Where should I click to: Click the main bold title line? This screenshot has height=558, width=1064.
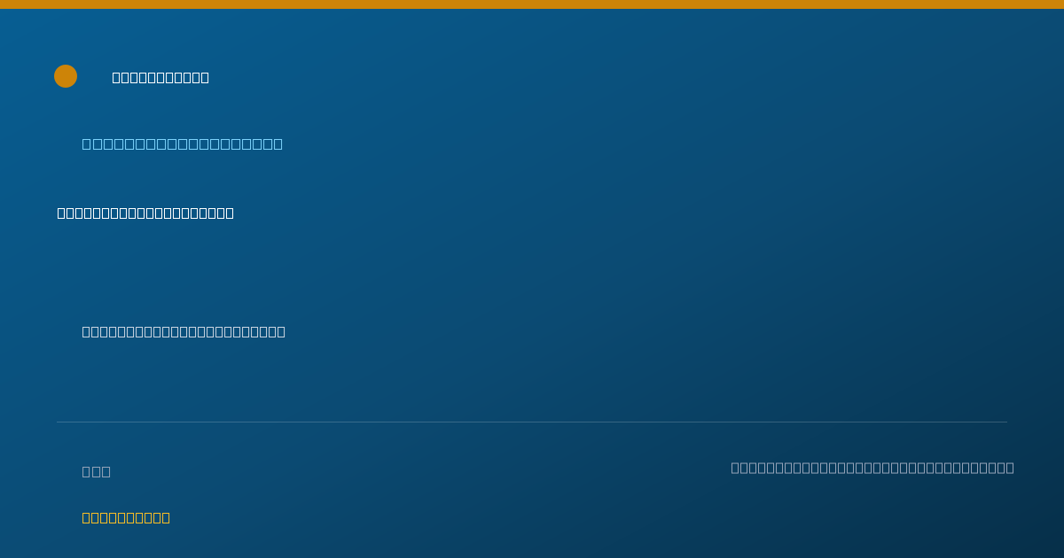tap(145, 213)
